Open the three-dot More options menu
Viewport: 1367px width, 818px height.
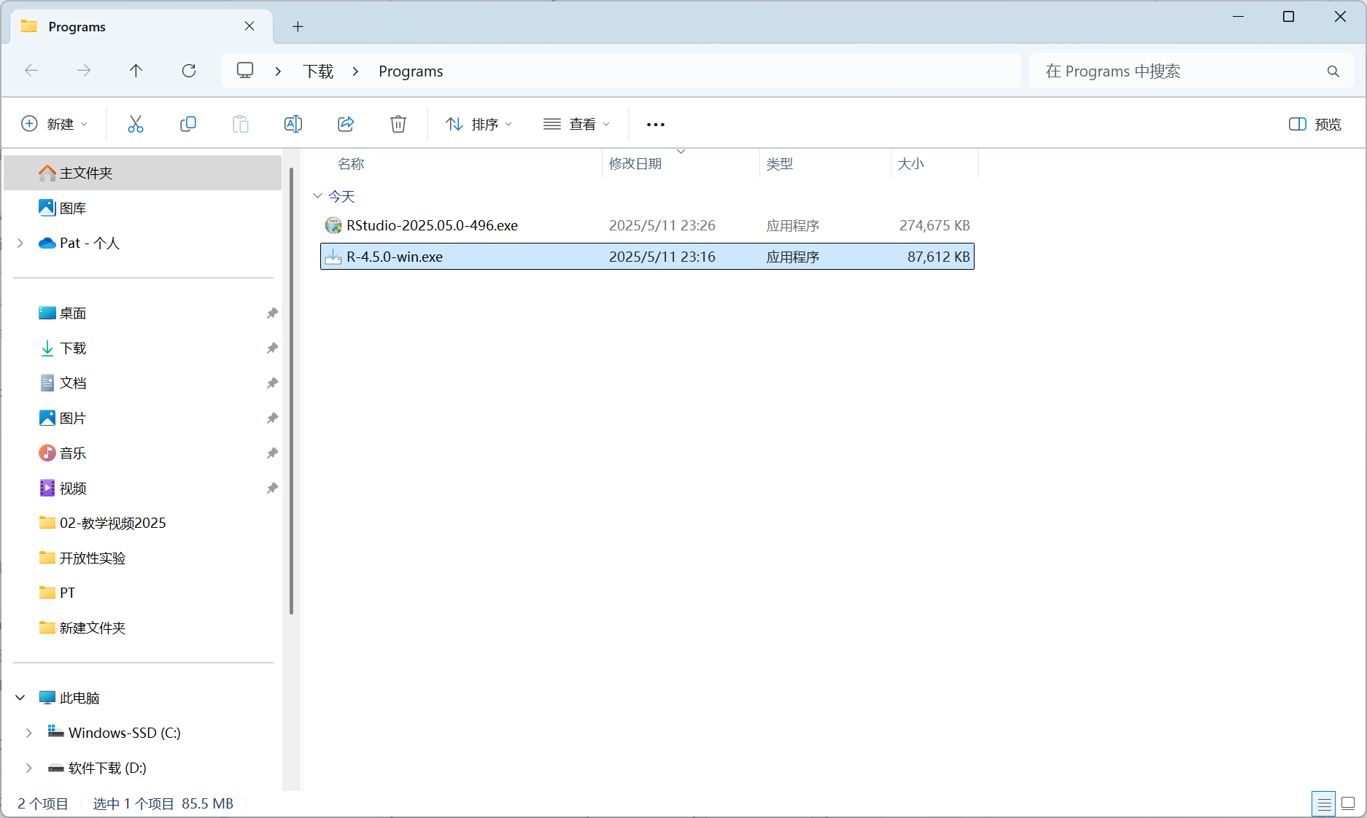tap(656, 125)
